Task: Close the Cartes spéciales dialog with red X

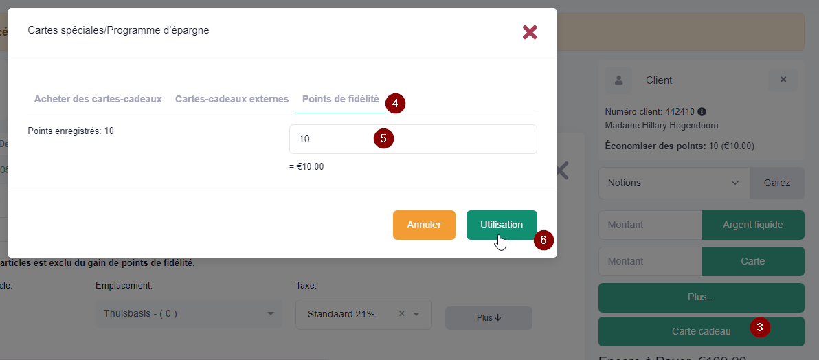Action: 530,32
